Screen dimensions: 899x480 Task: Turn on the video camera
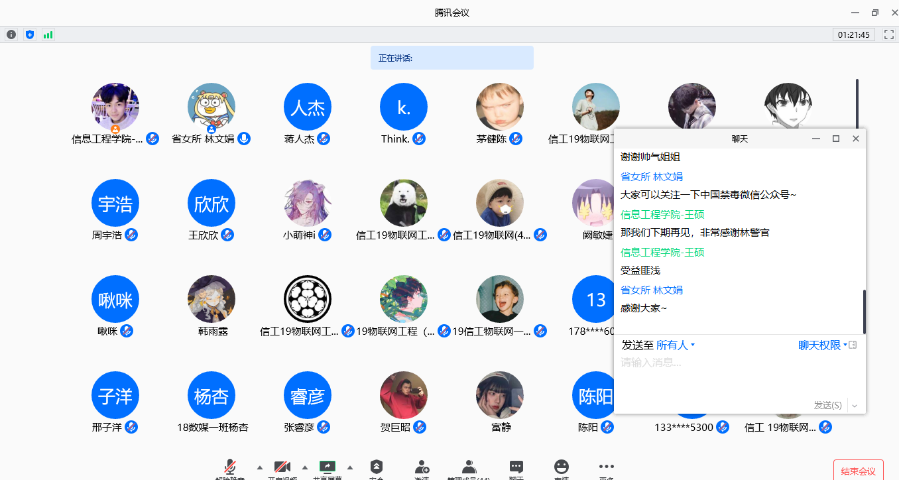click(282, 468)
